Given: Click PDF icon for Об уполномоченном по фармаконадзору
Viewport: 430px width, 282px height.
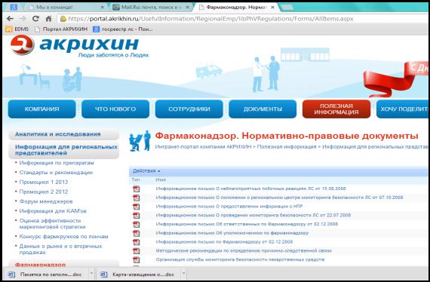Looking at the screenshot, I should coord(137,233).
